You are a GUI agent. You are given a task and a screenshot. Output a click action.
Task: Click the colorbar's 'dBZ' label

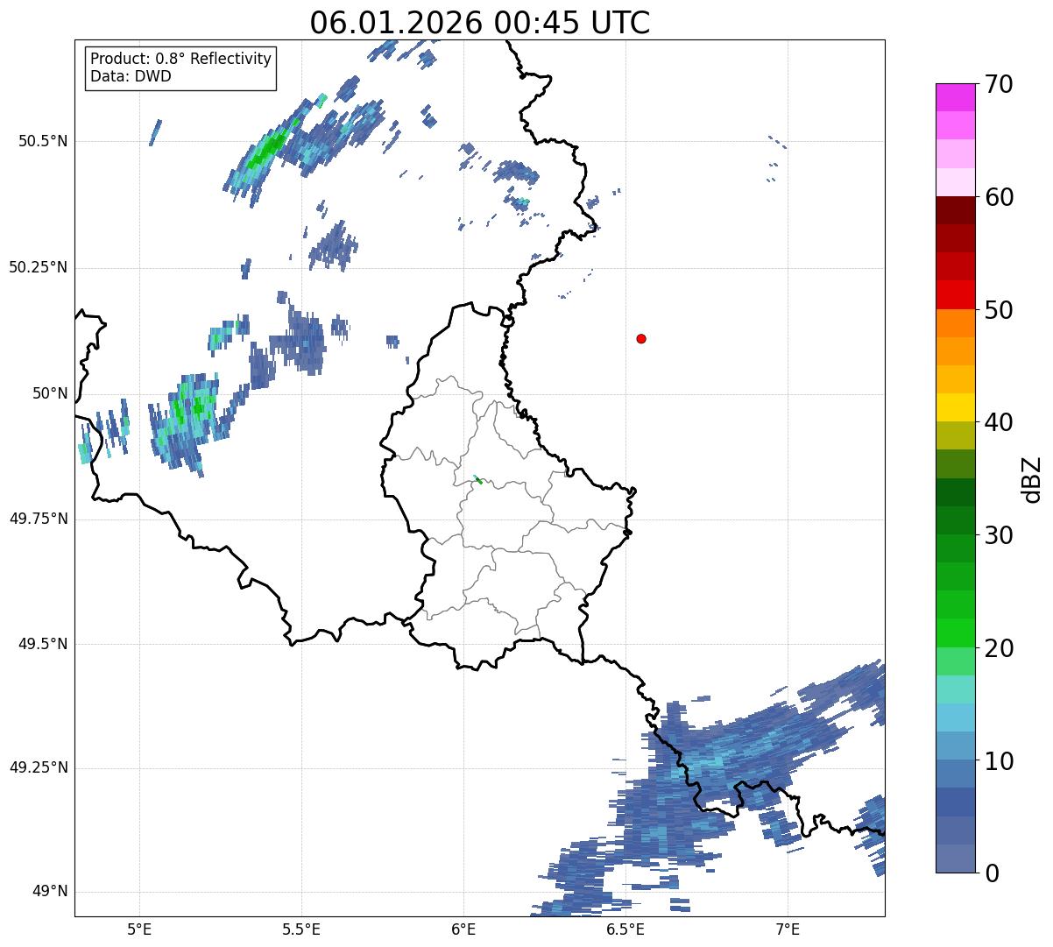(1031, 478)
